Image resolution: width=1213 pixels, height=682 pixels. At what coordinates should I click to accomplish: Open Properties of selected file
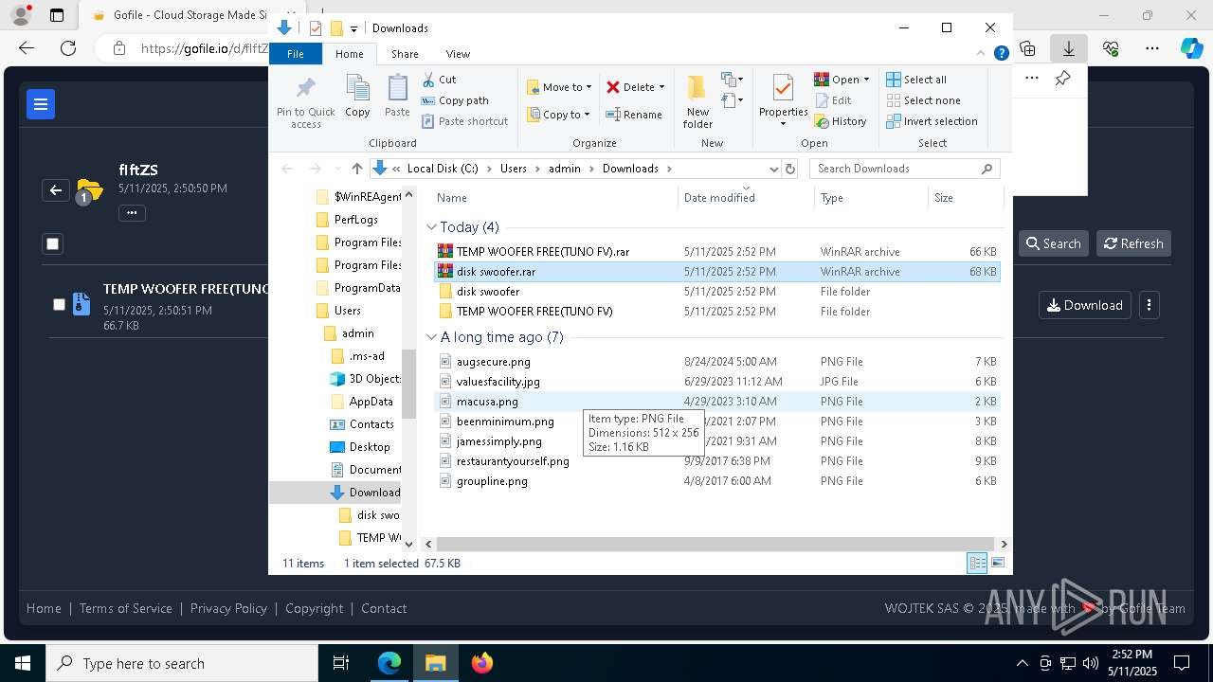783,102
